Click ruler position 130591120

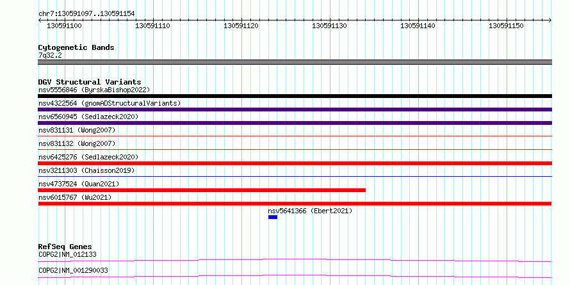(241, 26)
